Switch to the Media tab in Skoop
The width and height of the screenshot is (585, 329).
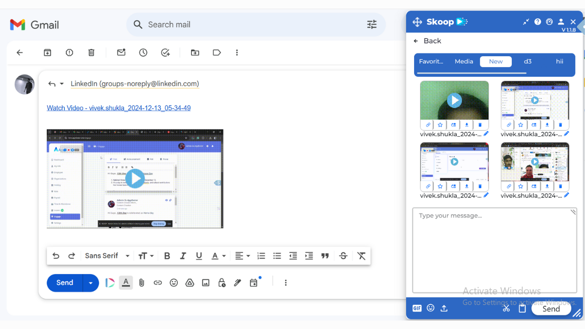[x=464, y=61]
